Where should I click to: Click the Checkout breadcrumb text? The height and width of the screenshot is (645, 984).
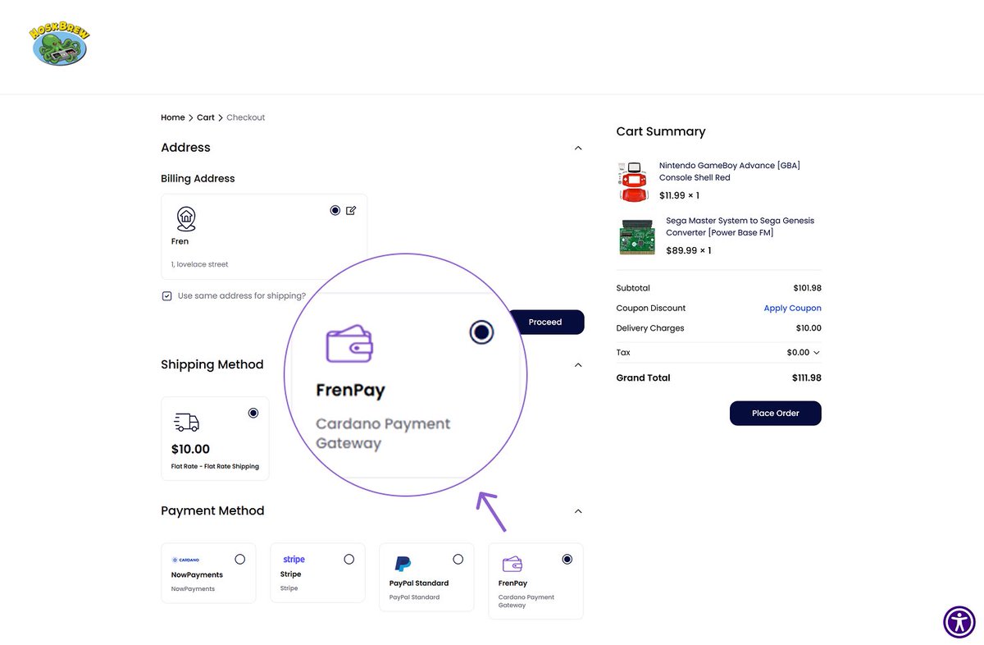(246, 117)
